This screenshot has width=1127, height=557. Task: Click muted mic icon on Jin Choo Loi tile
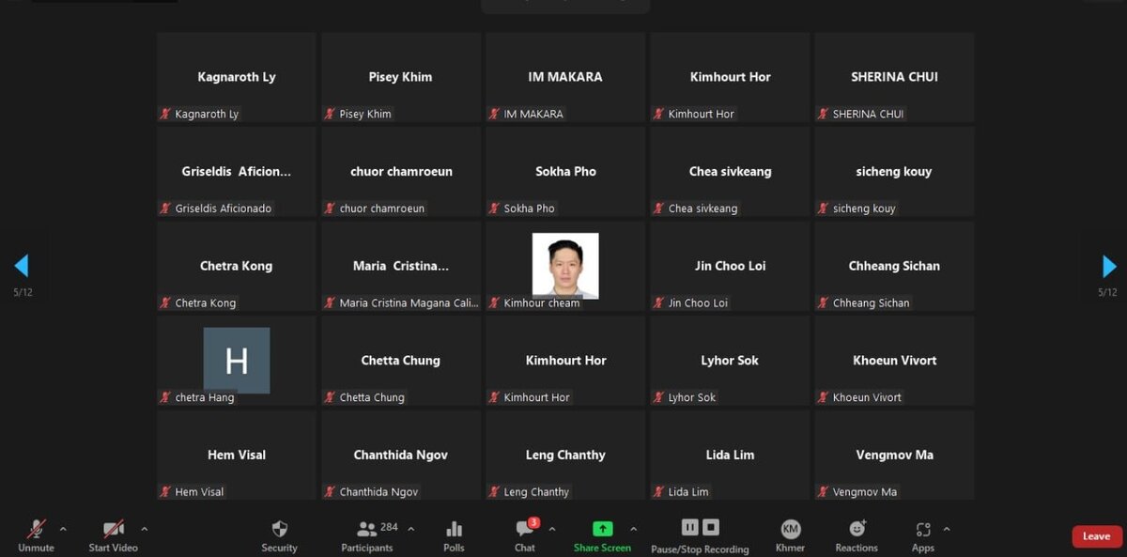(658, 302)
